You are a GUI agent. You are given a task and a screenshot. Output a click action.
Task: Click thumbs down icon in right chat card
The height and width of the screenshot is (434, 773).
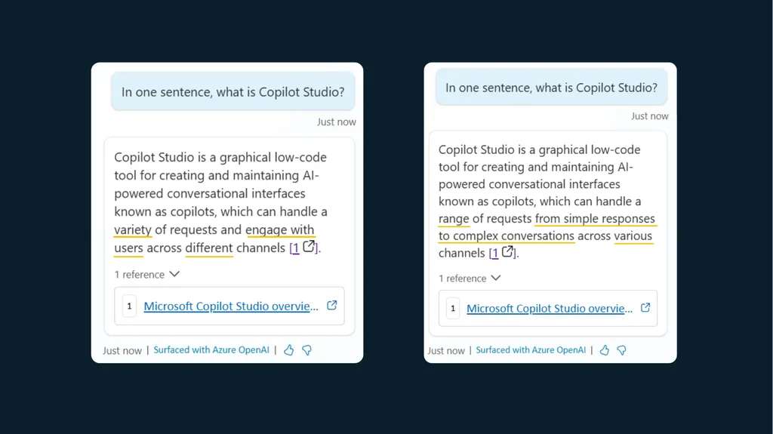622,350
